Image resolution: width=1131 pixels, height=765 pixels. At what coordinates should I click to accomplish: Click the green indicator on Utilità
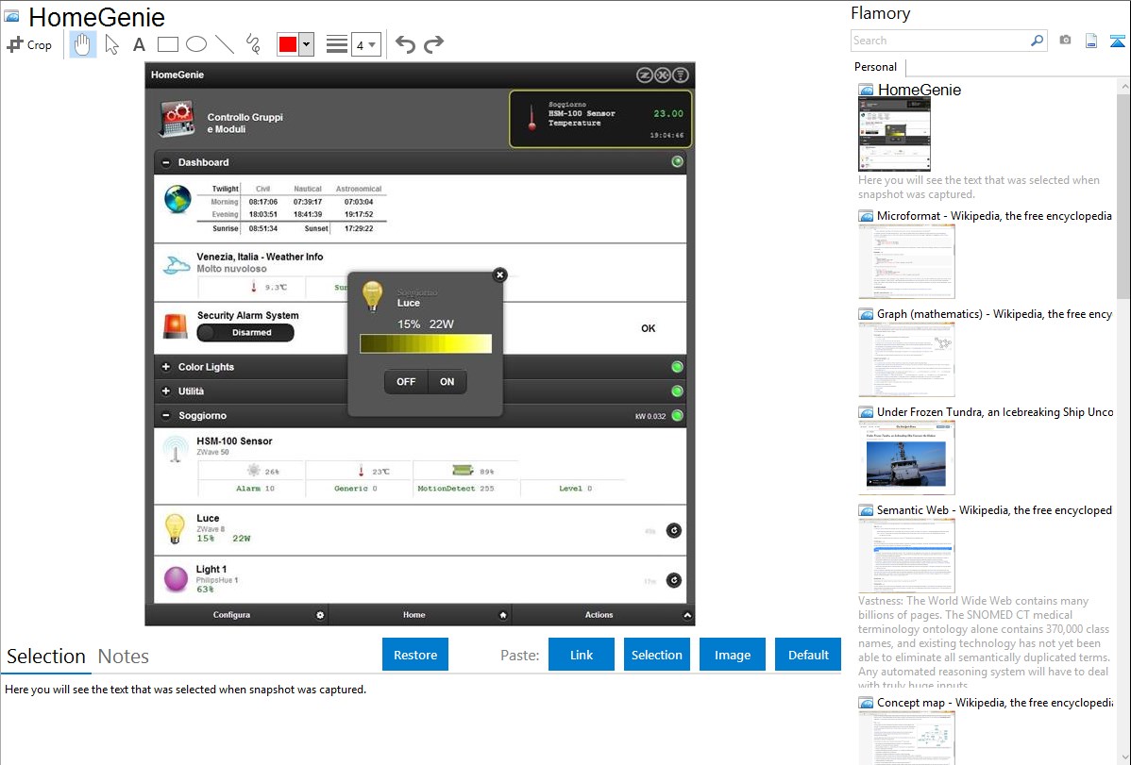click(x=677, y=391)
